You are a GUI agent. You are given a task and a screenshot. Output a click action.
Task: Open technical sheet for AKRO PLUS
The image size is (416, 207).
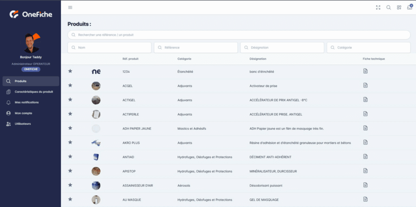[365, 142]
